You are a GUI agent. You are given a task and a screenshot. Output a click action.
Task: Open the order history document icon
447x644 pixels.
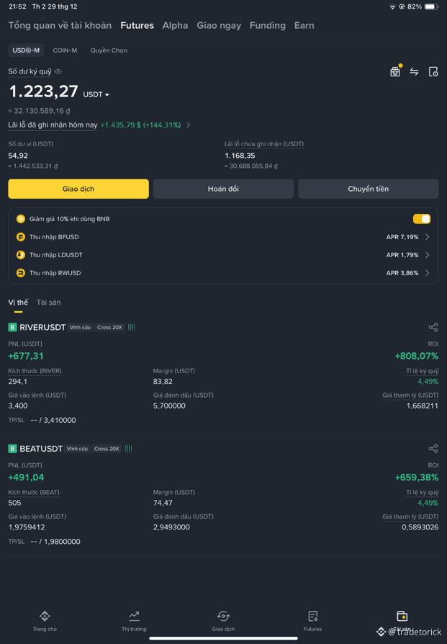433,72
